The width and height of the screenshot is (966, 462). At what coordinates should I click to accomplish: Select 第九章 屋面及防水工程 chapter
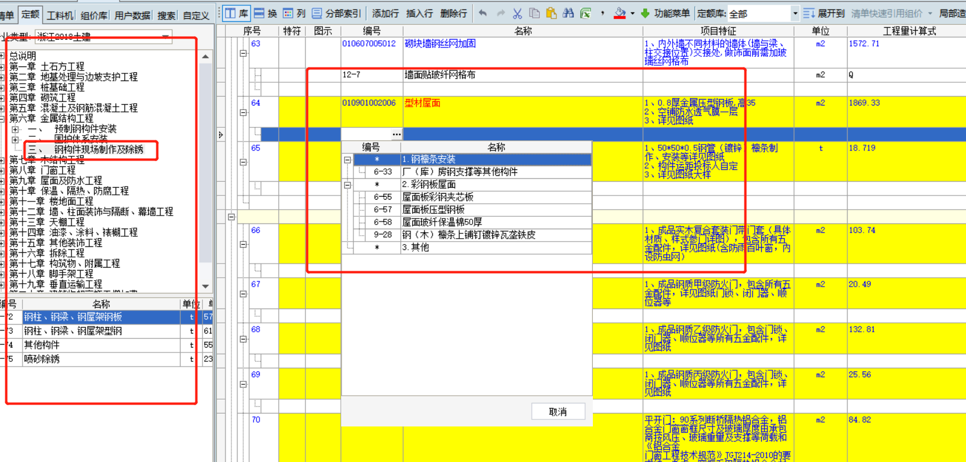click(55, 181)
